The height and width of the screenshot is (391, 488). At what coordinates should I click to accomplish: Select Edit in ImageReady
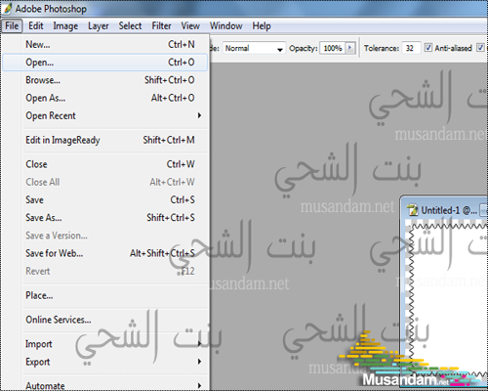point(105,140)
